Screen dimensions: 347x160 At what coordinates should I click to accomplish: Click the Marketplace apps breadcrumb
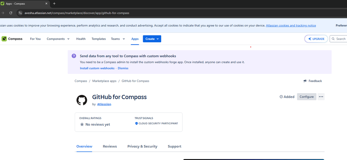pyautogui.click(x=104, y=81)
